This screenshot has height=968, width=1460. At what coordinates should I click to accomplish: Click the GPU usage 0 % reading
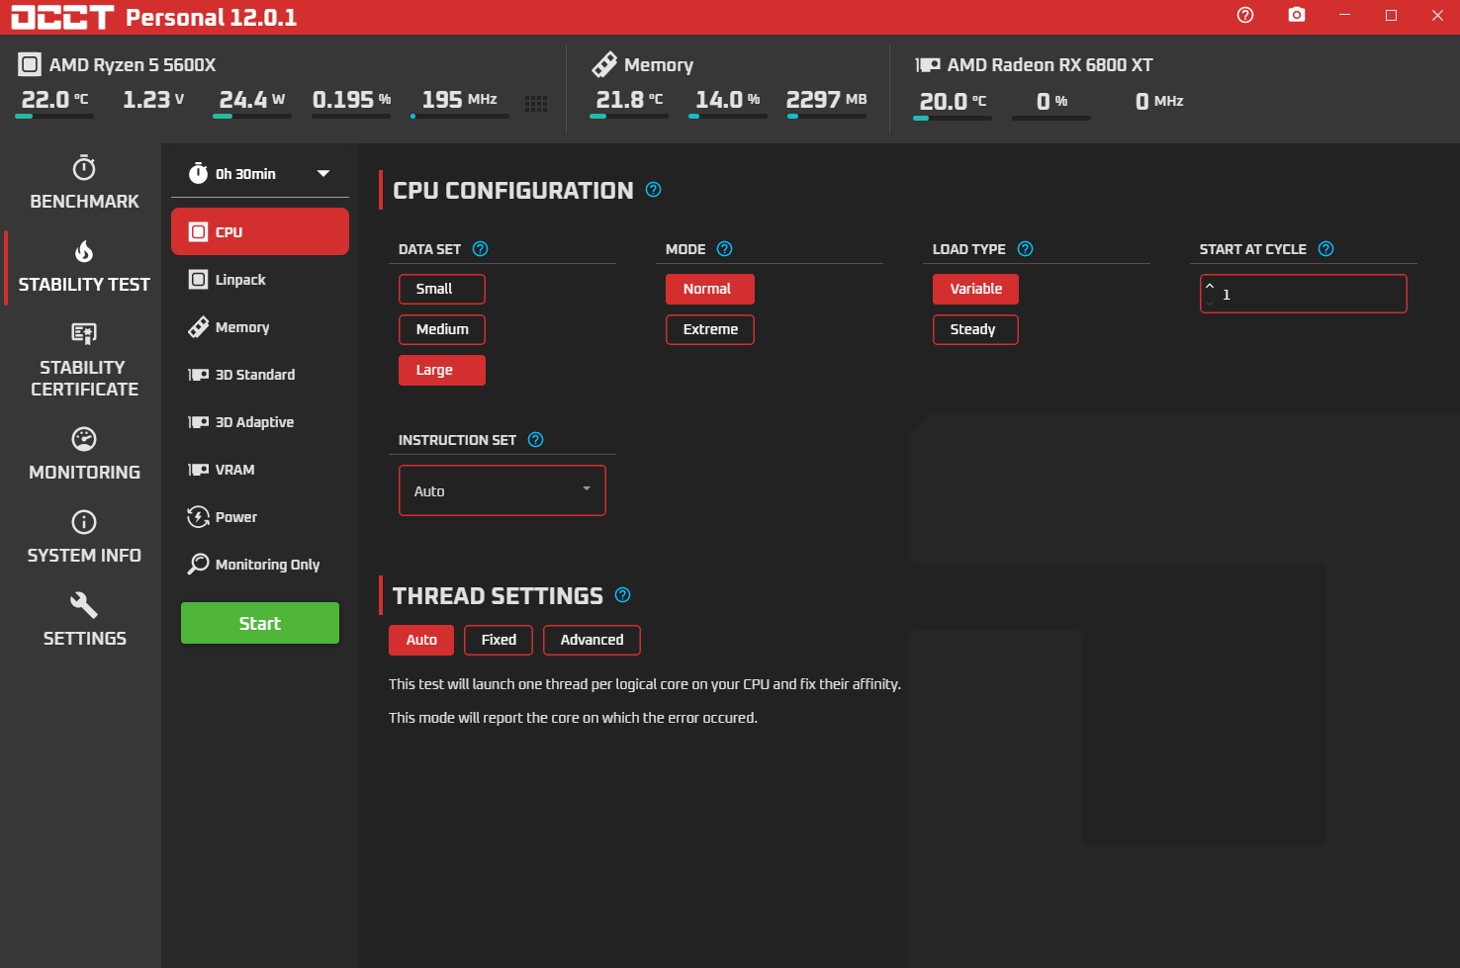(x=1051, y=102)
